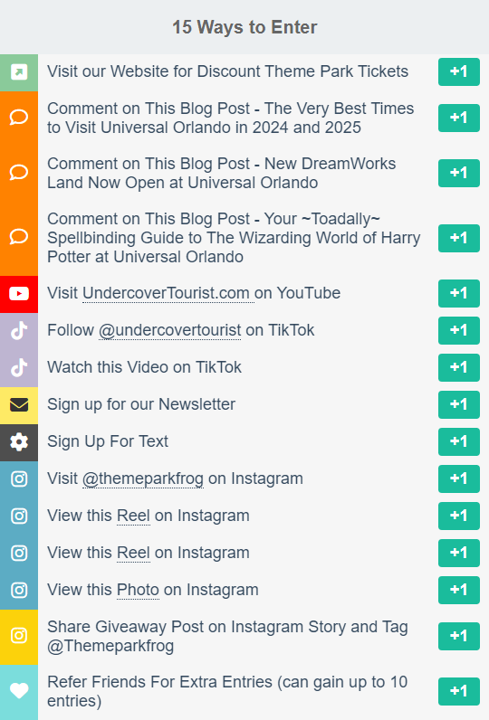Click +1 for Refer Friends For Extra Entries
Image resolution: width=489 pixels, height=720 pixels.
(459, 692)
